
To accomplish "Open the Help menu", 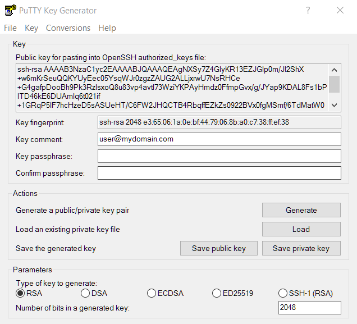I will pos(107,28).
